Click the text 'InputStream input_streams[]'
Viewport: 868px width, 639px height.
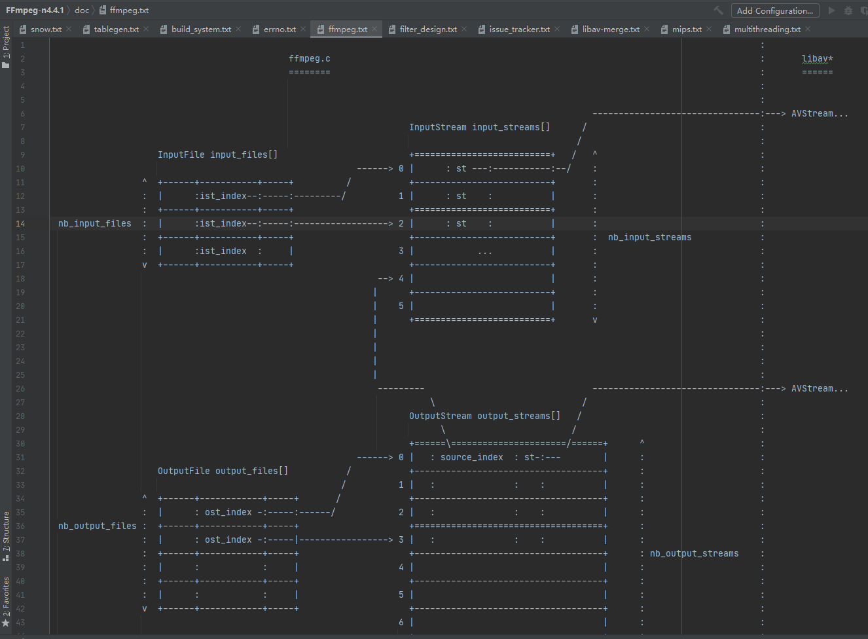click(480, 127)
